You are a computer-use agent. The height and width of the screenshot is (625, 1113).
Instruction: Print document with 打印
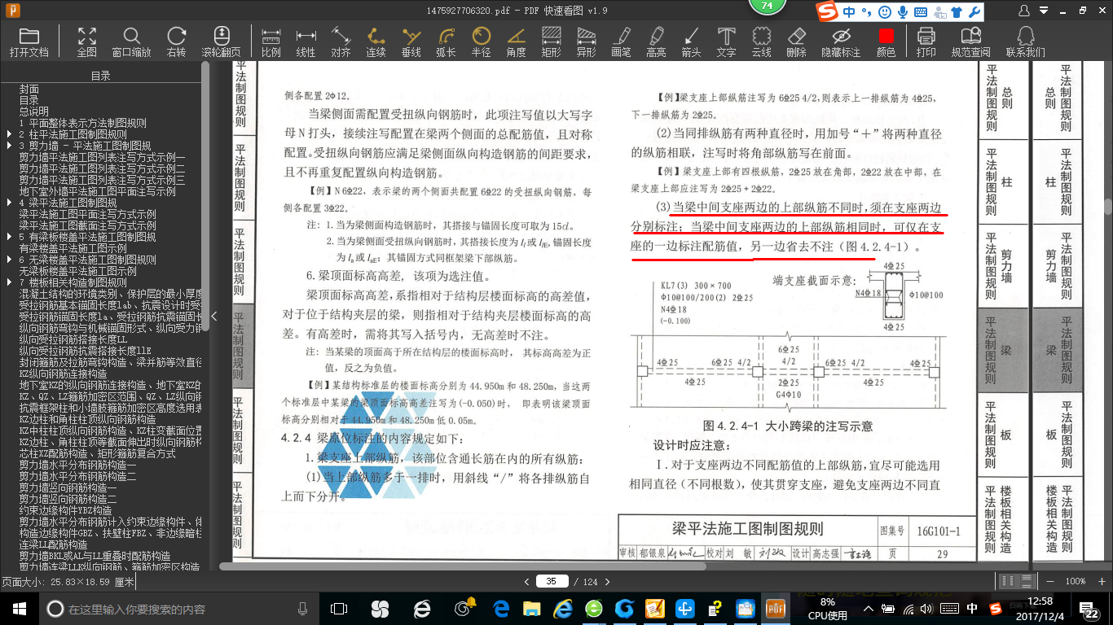click(x=926, y=42)
